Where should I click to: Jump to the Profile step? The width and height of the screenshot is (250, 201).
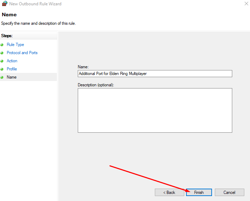point(12,69)
